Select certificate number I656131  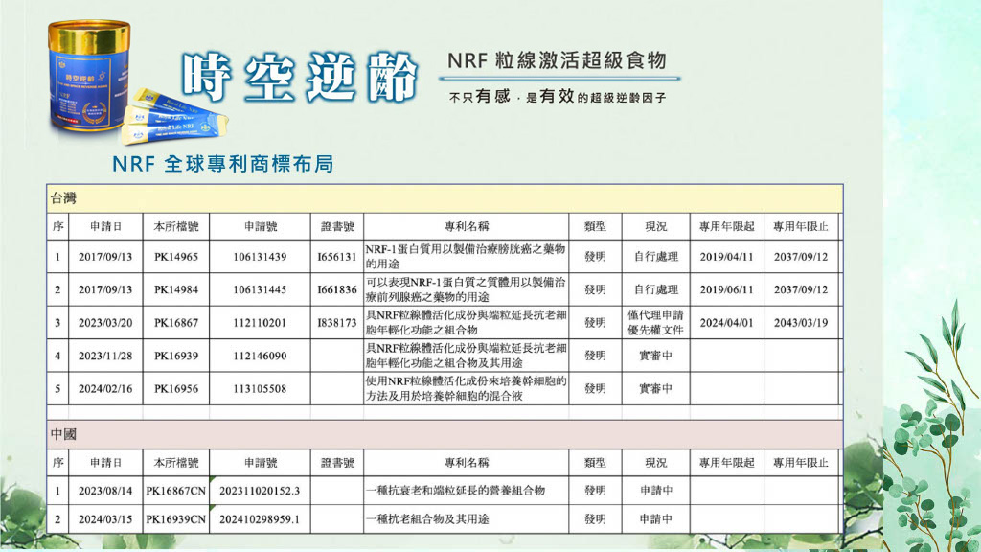[x=337, y=257]
